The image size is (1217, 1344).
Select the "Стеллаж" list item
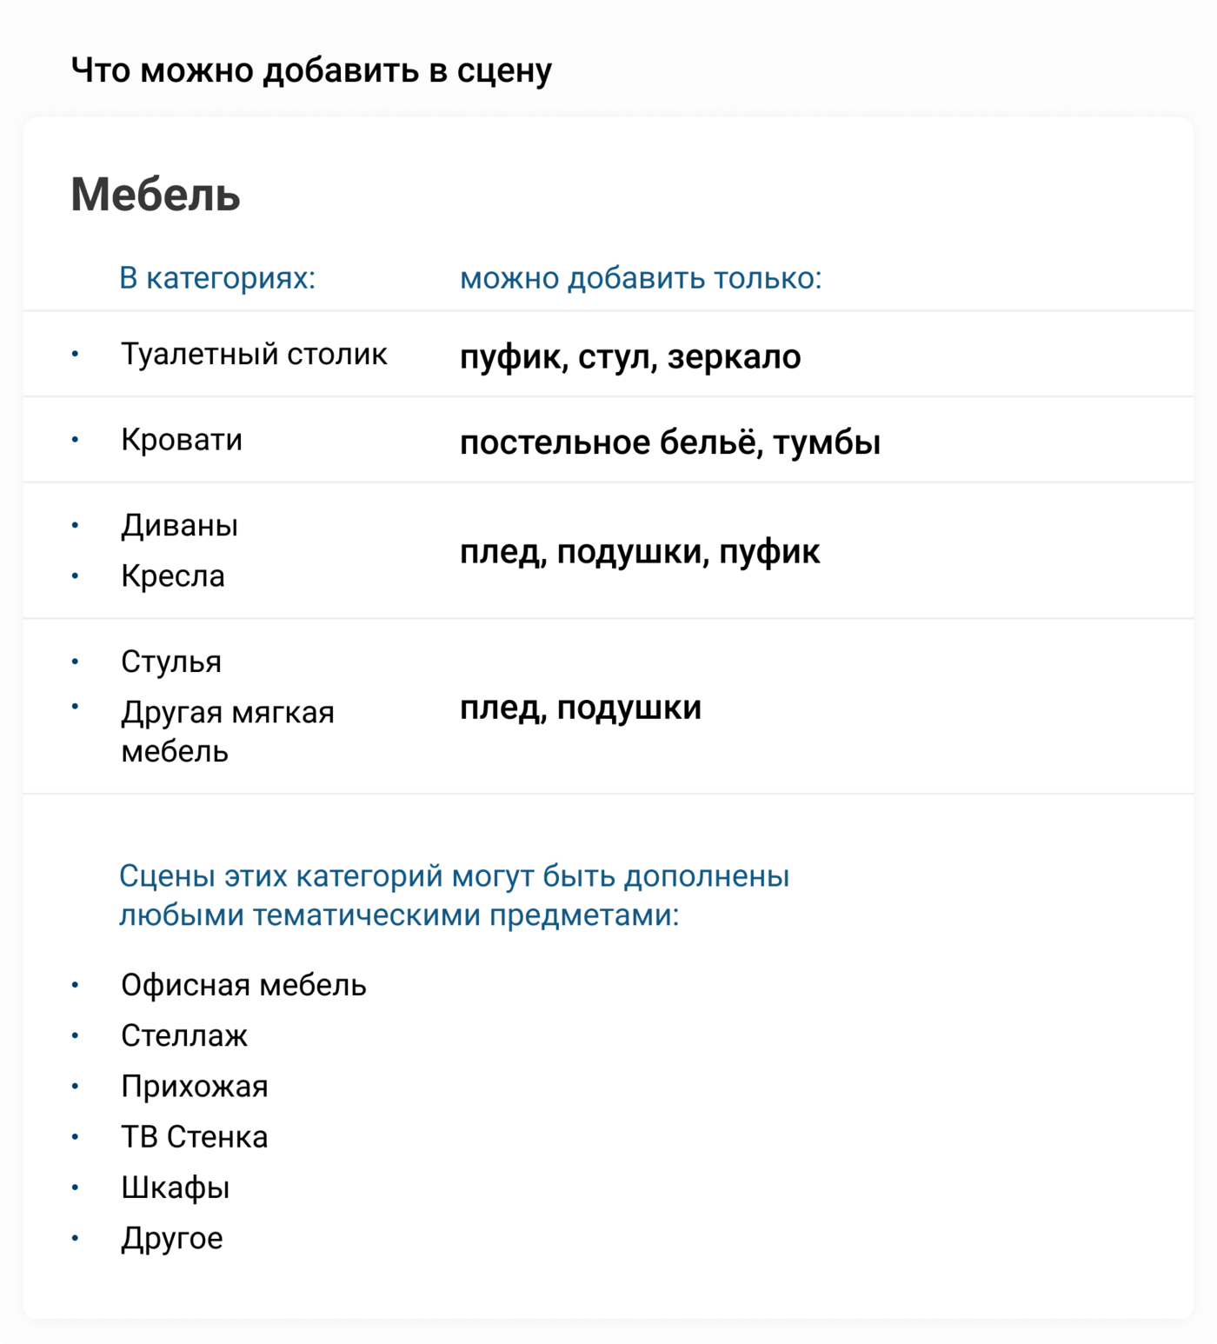(x=184, y=1035)
